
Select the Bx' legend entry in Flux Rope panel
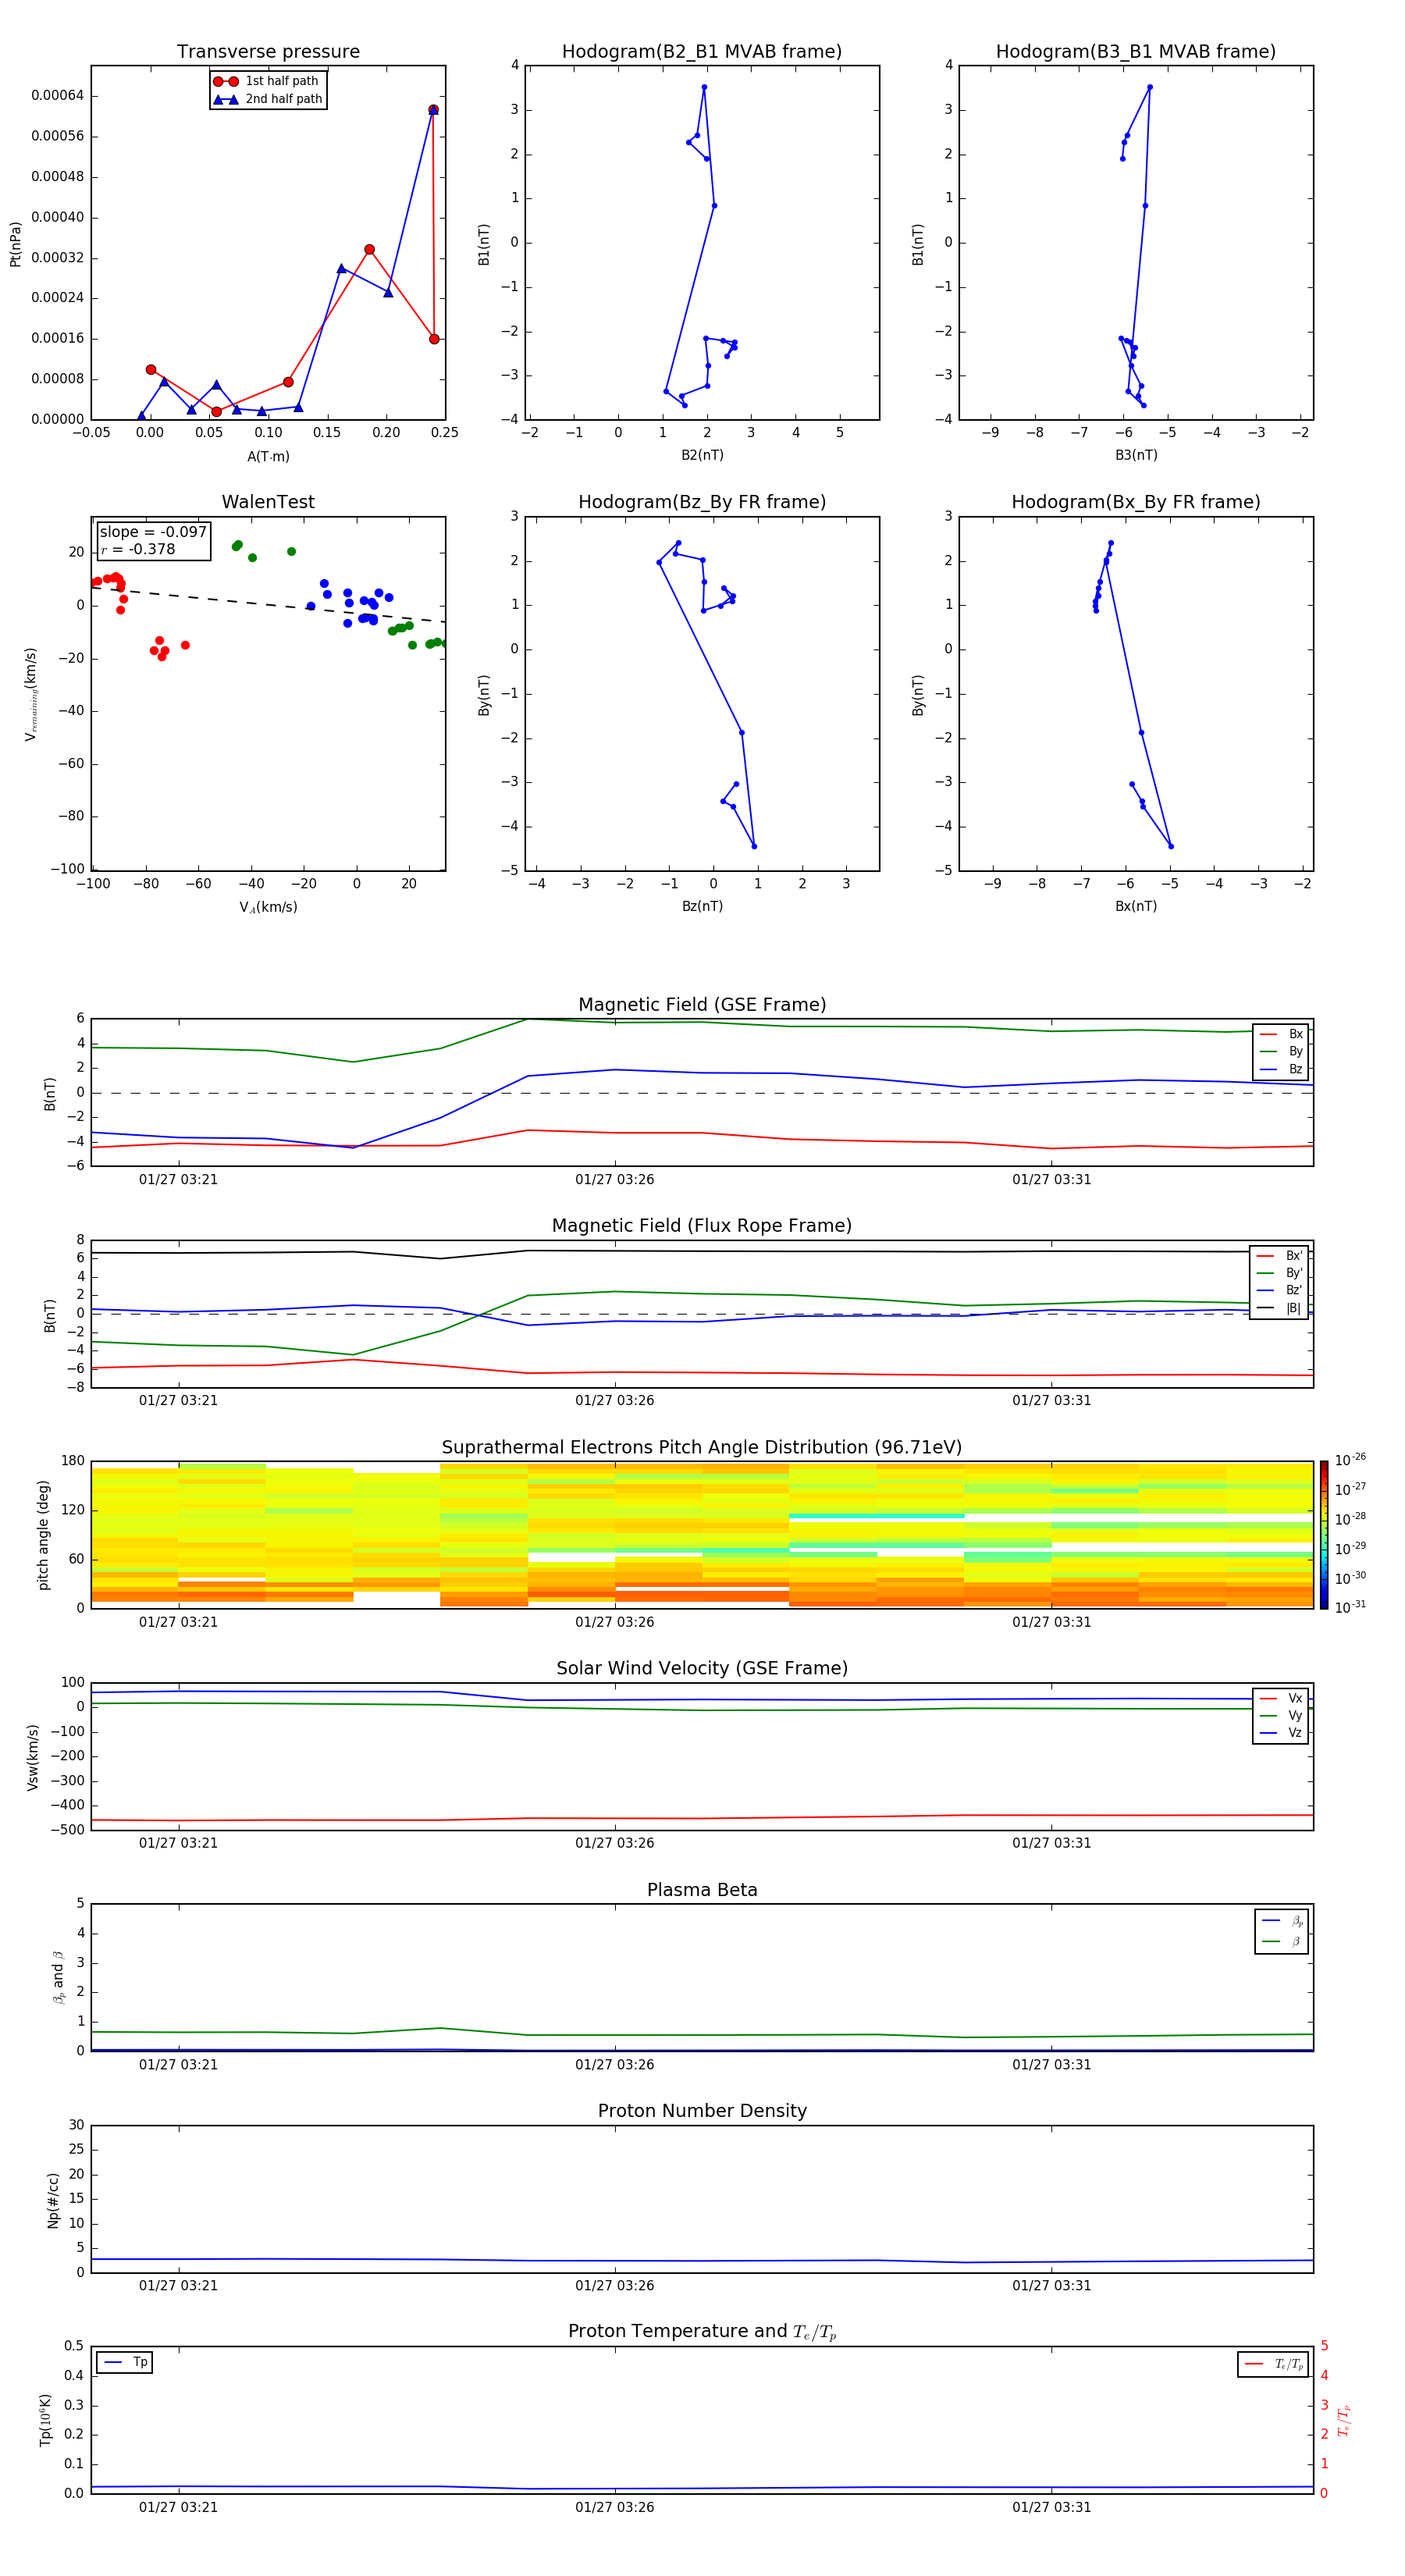1279,1256
